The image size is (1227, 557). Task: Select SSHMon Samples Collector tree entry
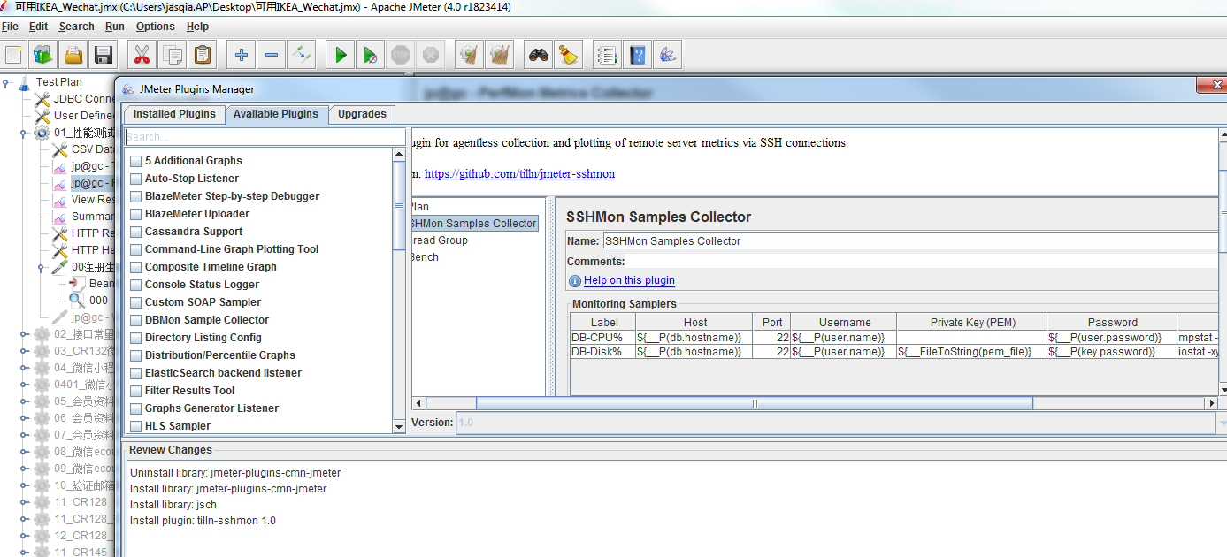pos(473,224)
